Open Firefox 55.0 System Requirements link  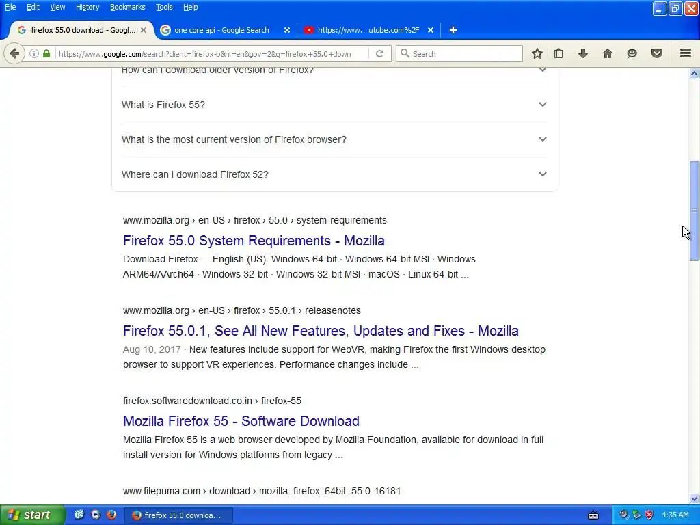click(254, 241)
